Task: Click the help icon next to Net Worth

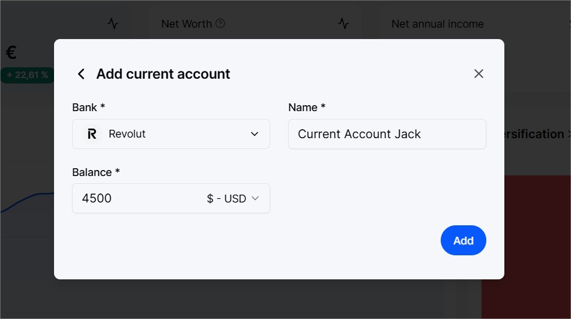Action: (220, 23)
